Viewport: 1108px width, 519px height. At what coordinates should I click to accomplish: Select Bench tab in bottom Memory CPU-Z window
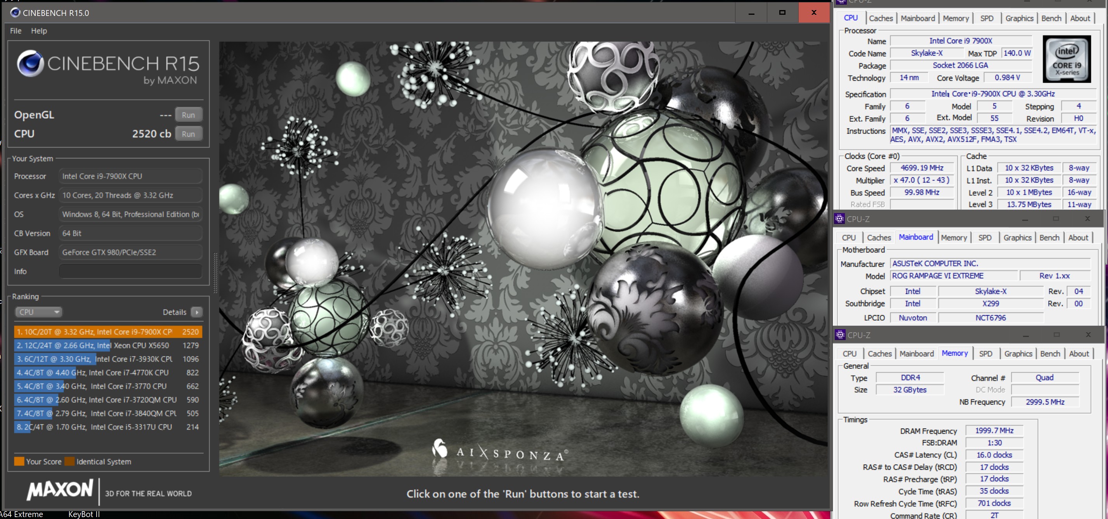pyautogui.click(x=1050, y=354)
